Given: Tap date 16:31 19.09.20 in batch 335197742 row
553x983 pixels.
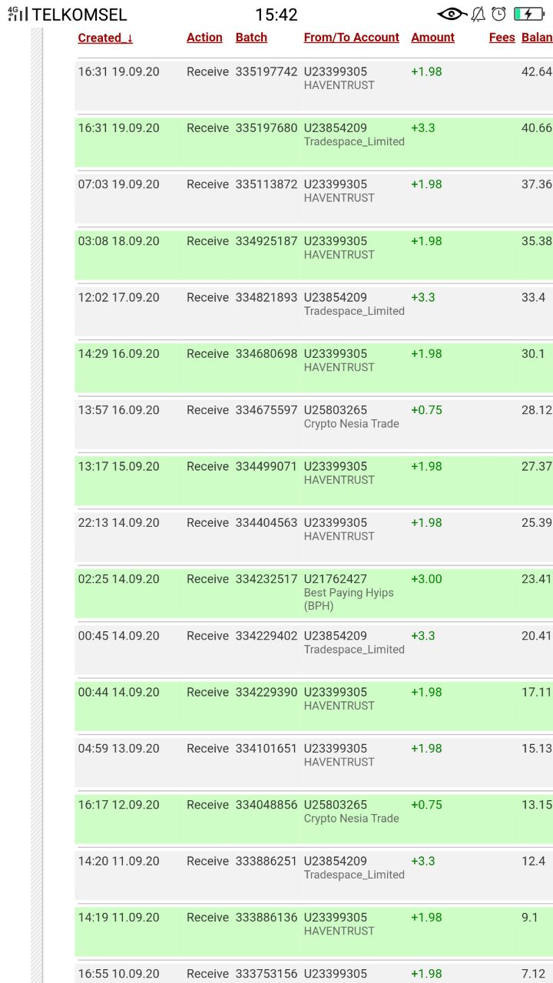Looking at the screenshot, I should pos(119,71).
